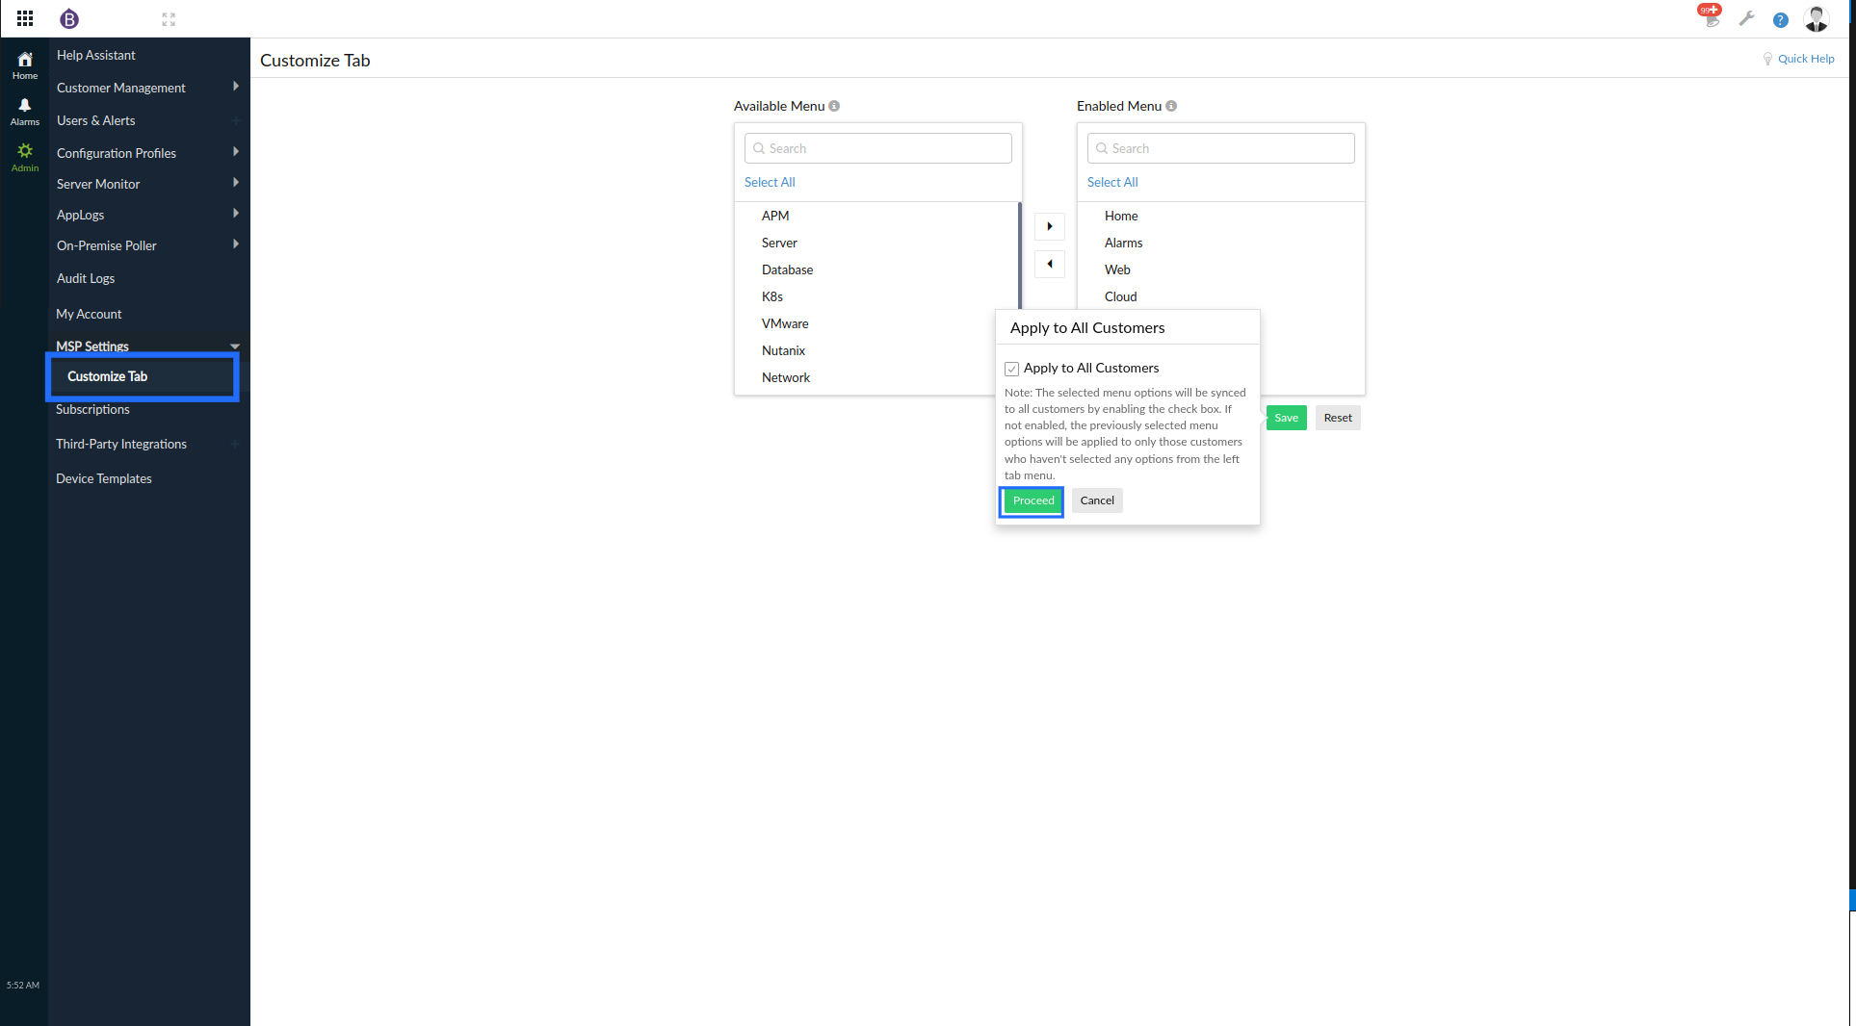Click the notifications bell with 99+ badge
1856x1026 pixels.
1710,18
